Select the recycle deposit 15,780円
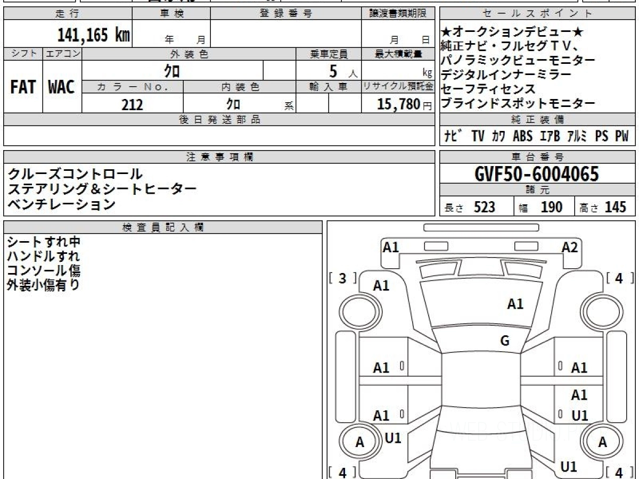 (x=405, y=104)
